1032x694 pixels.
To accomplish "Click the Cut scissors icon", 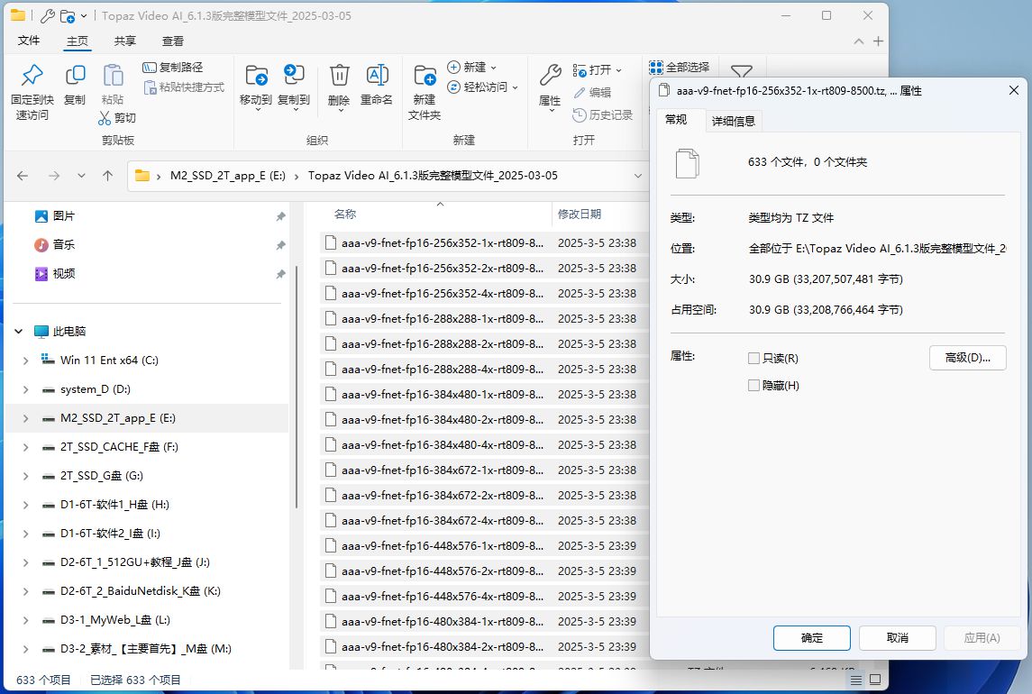I will coord(105,118).
